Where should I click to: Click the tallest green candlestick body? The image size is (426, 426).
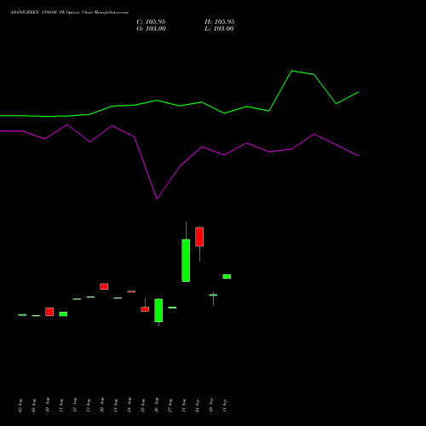coord(186,261)
